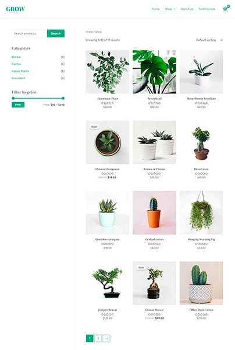Open the Juniper Bonsai product thumbnail

pyautogui.click(x=108, y=283)
